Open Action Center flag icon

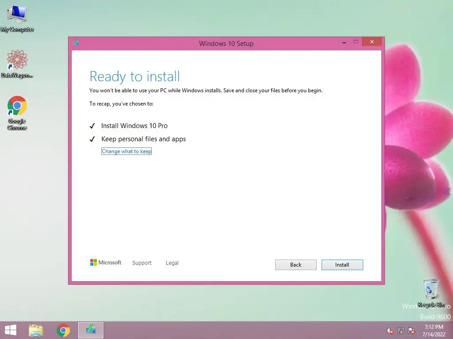411,331
